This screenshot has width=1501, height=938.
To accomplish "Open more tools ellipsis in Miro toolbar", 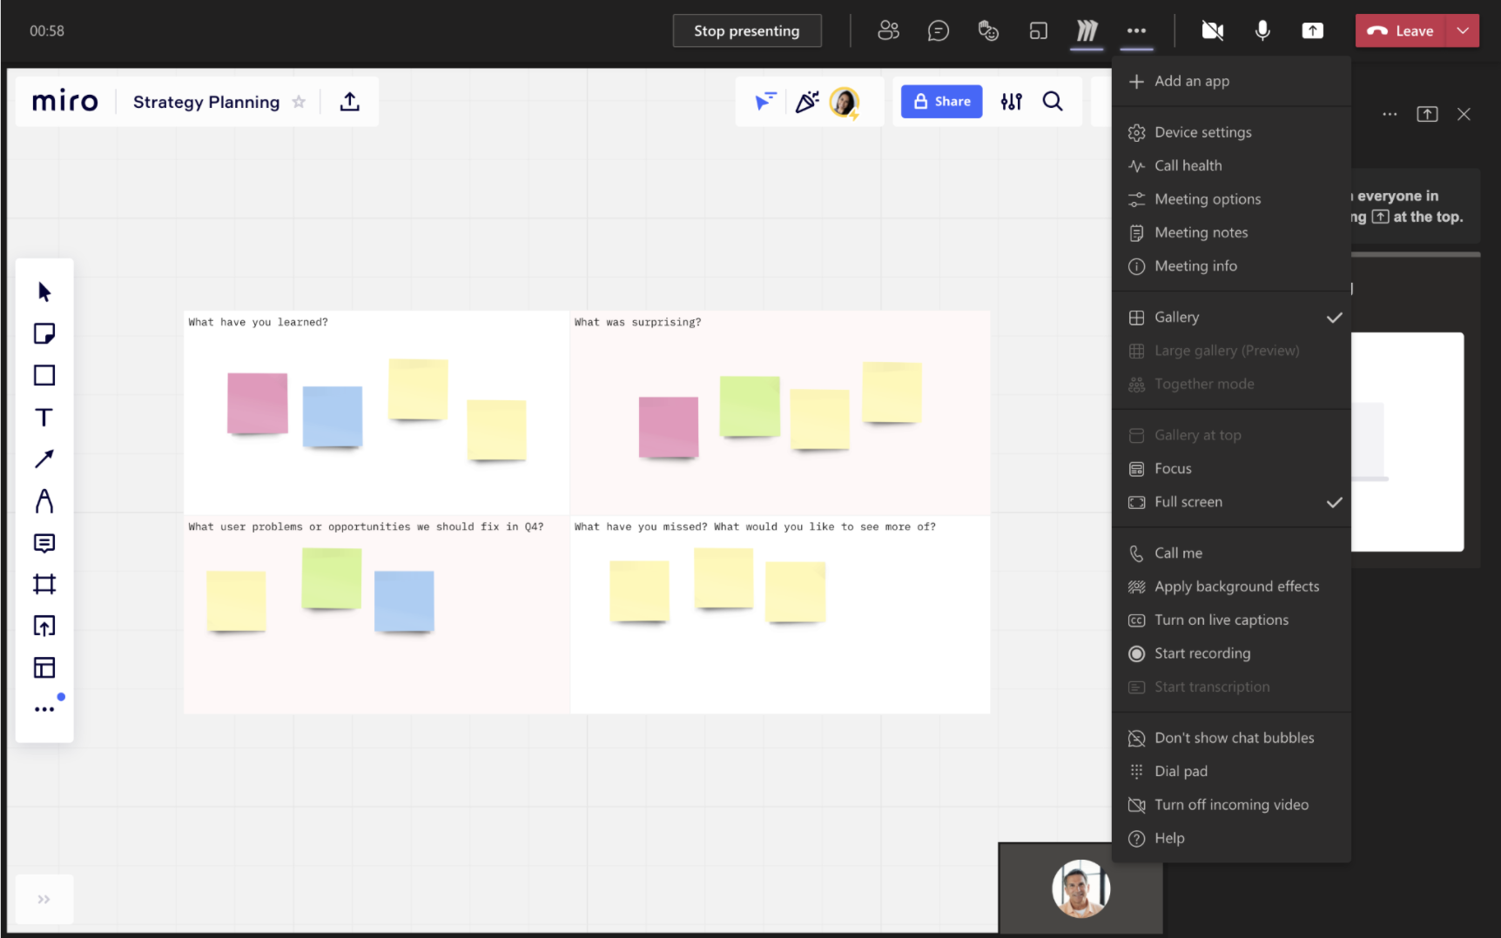I will click(x=44, y=709).
